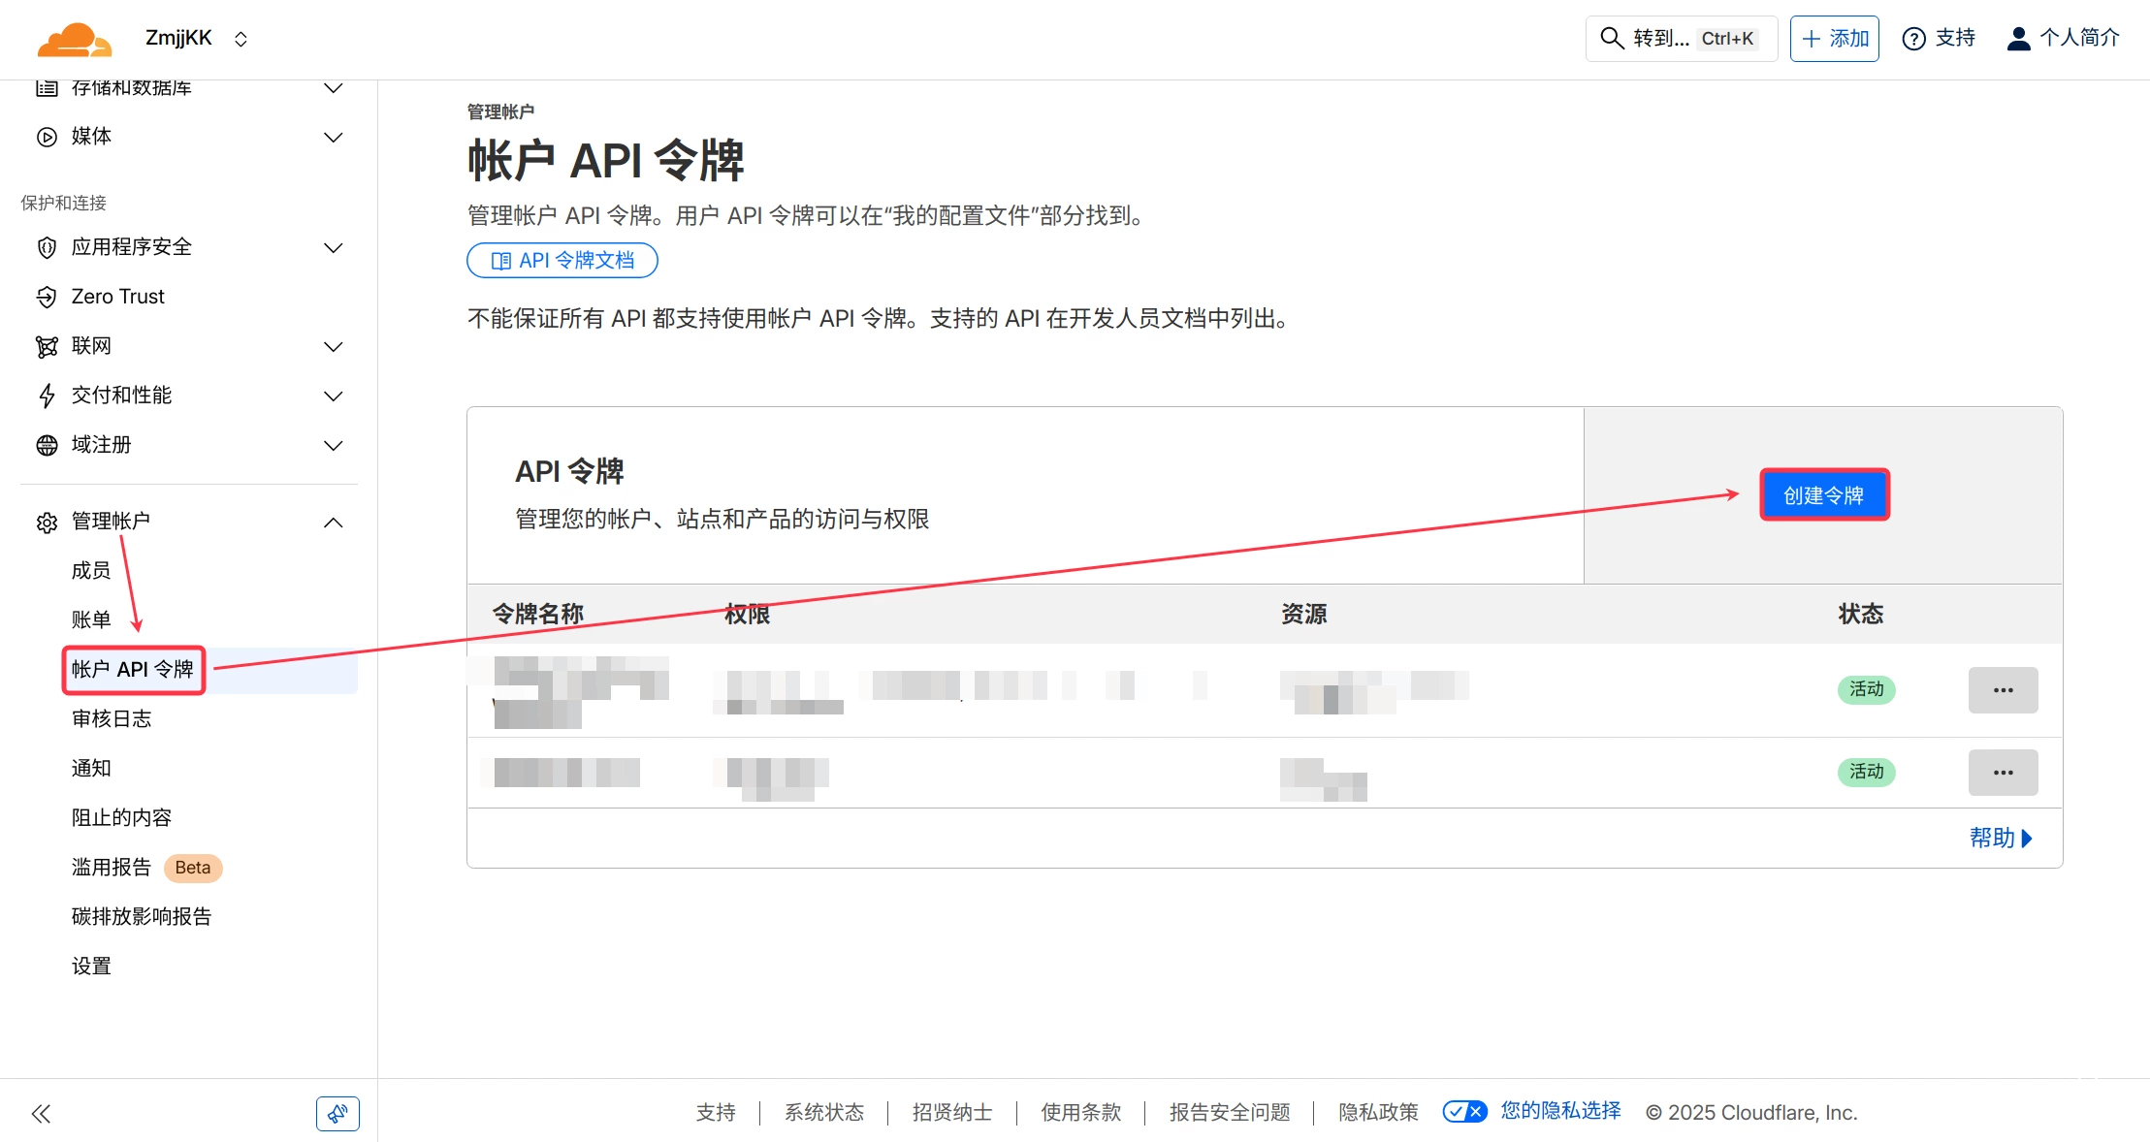Image resolution: width=2150 pixels, height=1142 pixels.
Task: Select the Zero Trust shield icon in sidebar
Action: (48, 296)
